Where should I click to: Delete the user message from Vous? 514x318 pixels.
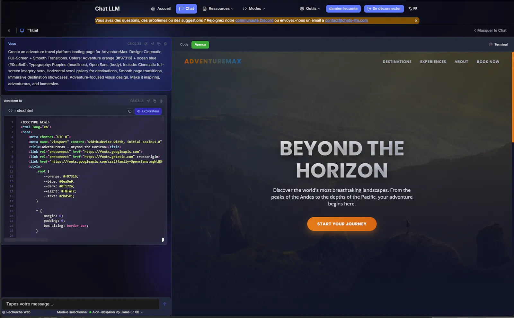(165, 44)
